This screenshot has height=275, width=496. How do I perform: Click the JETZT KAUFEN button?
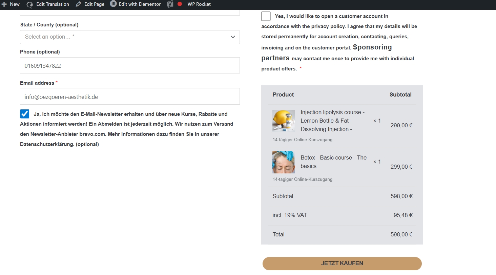[x=342, y=263]
